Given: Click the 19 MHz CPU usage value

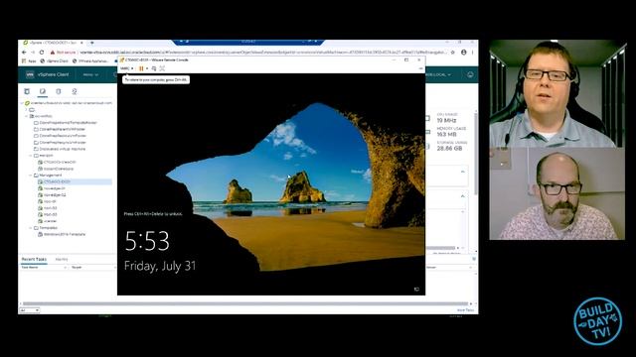Looking at the screenshot, I should pyautogui.click(x=446, y=121).
